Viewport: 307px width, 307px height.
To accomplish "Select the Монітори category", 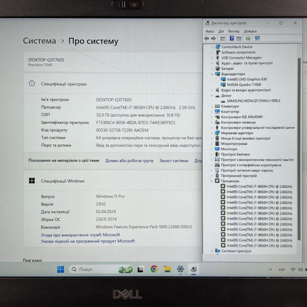I will pos(229,149).
